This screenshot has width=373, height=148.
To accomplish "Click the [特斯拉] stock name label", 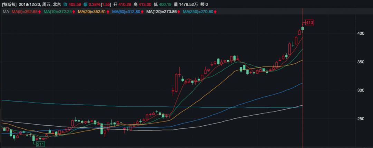I will 9,4.
